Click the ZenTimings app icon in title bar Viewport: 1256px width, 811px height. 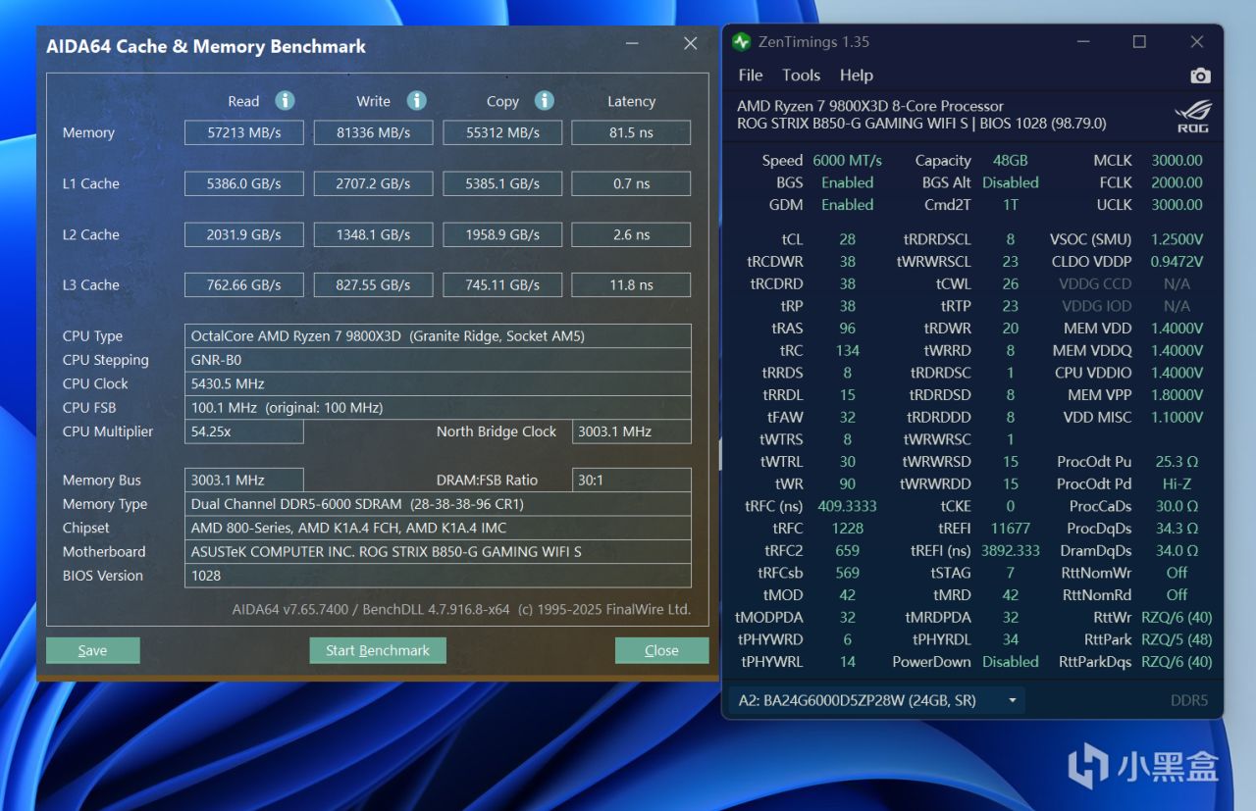[742, 42]
